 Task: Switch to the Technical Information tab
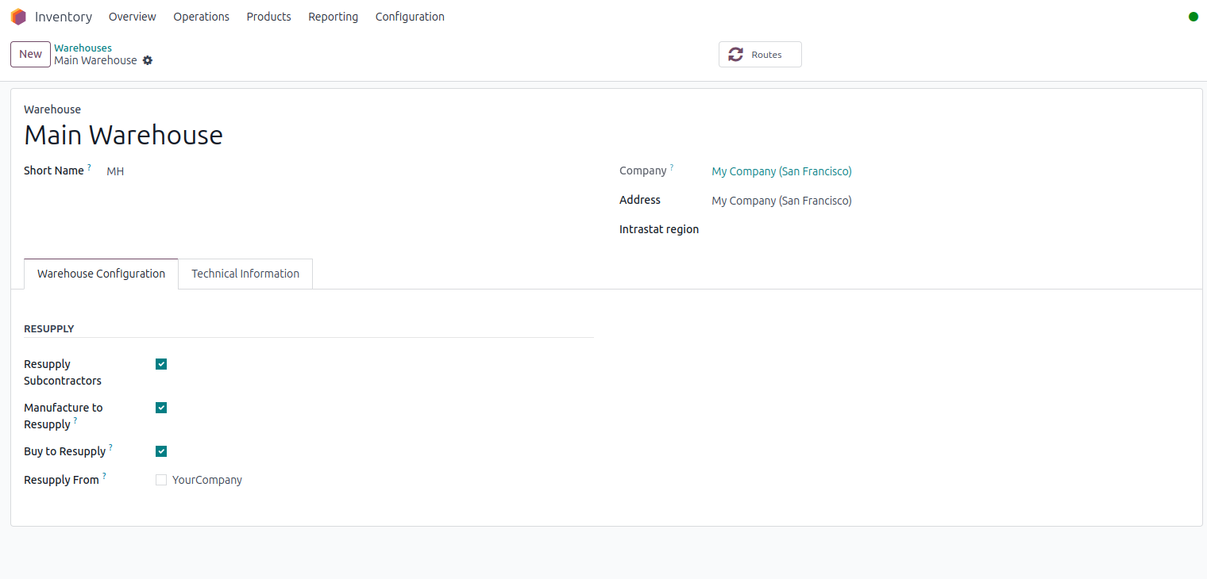245,273
